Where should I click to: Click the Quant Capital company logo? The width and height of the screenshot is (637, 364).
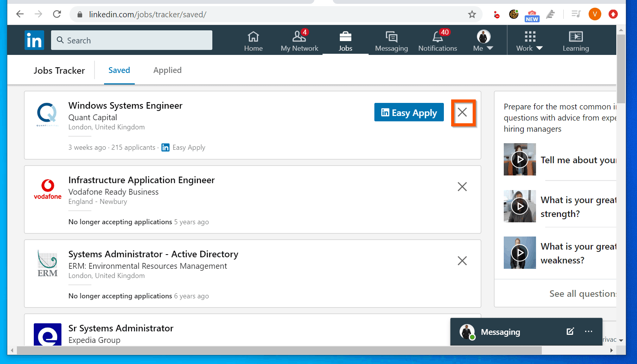(x=48, y=114)
